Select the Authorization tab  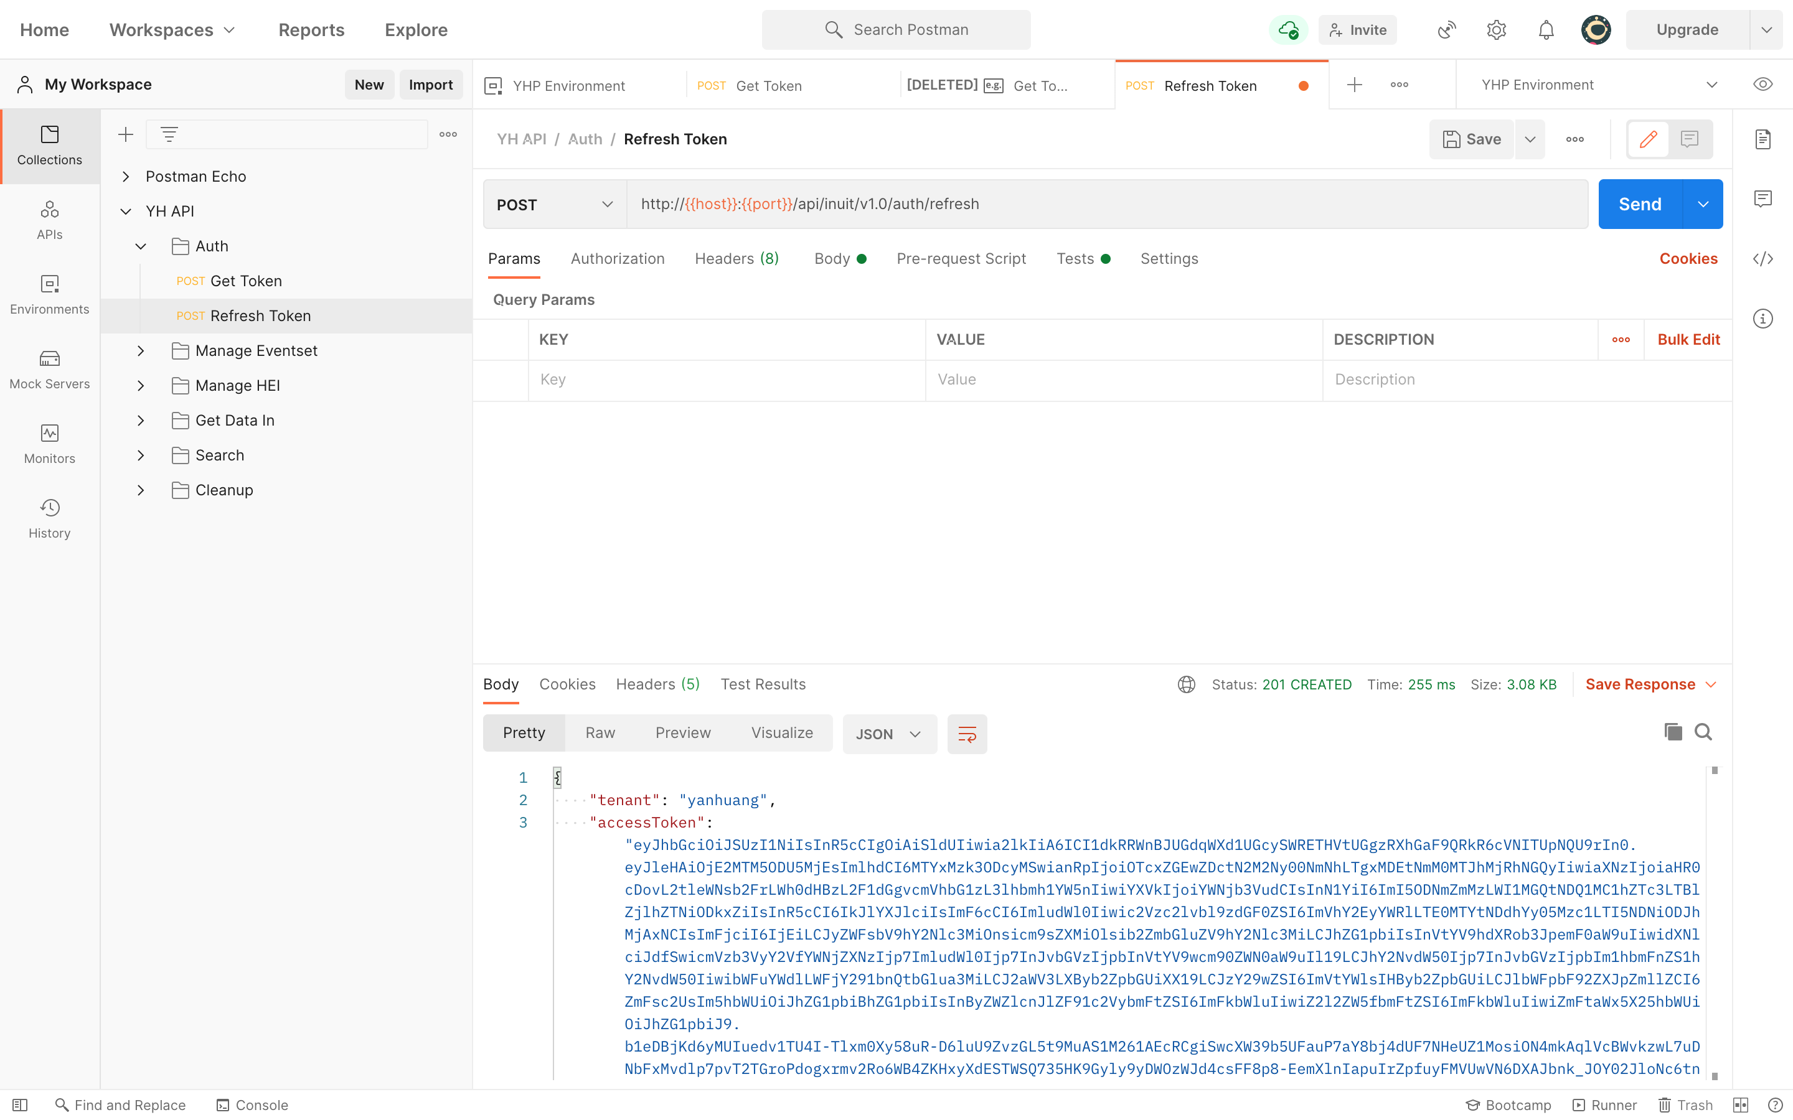(x=617, y=258)
